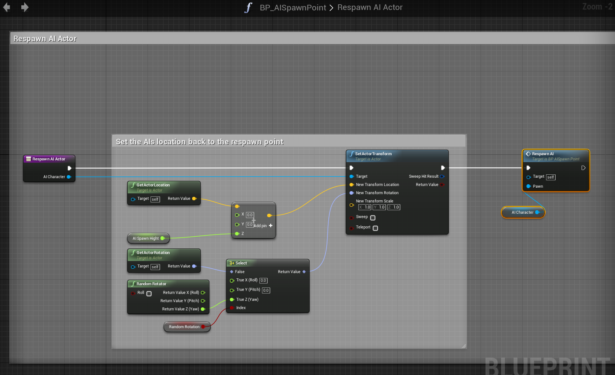615x375 pixels.
Task: Click the forward navigation arrow
Action: tap(25, 7)
